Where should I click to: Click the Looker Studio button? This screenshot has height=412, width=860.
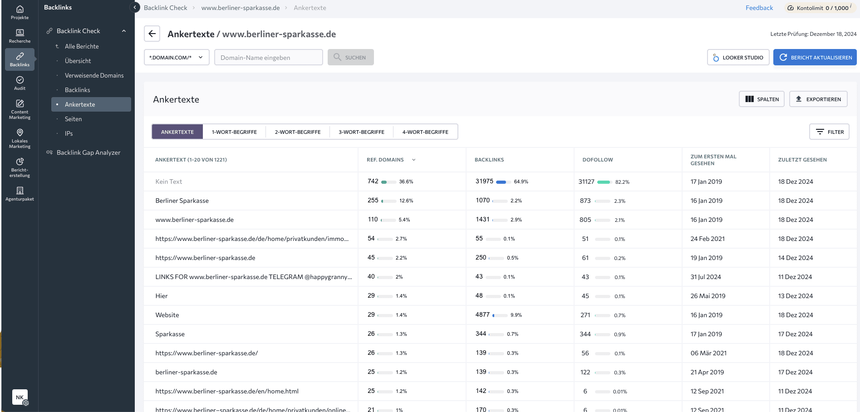tap(738, 58)
